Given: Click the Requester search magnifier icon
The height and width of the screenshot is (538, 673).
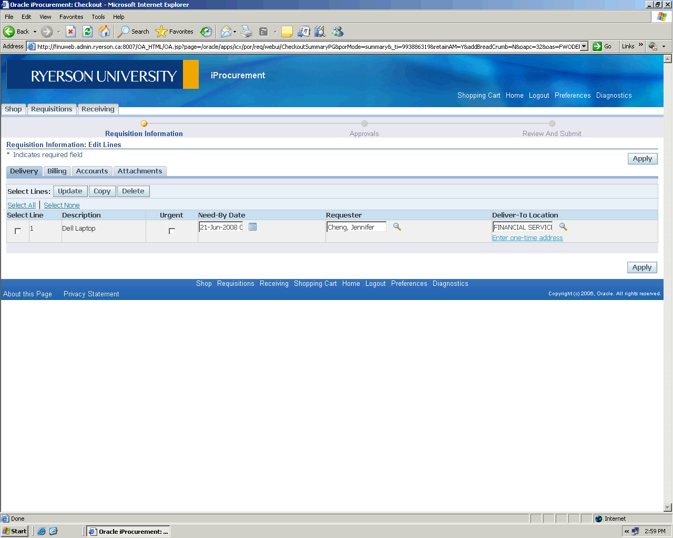Looking at the screenshot, I should [397, 227].
